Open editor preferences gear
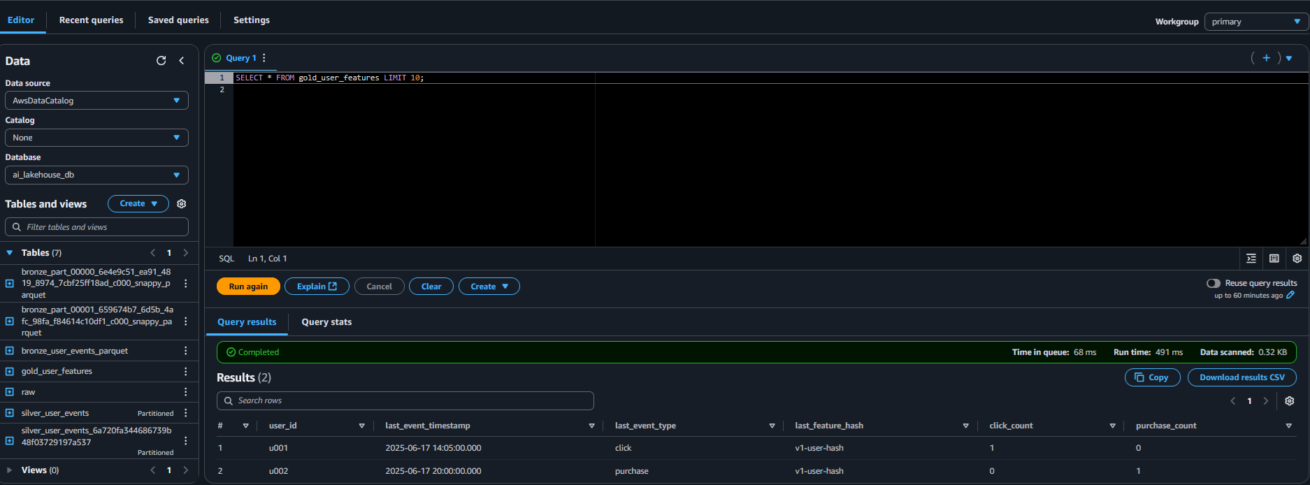 pyautogui.click(x=1297, y=259)
